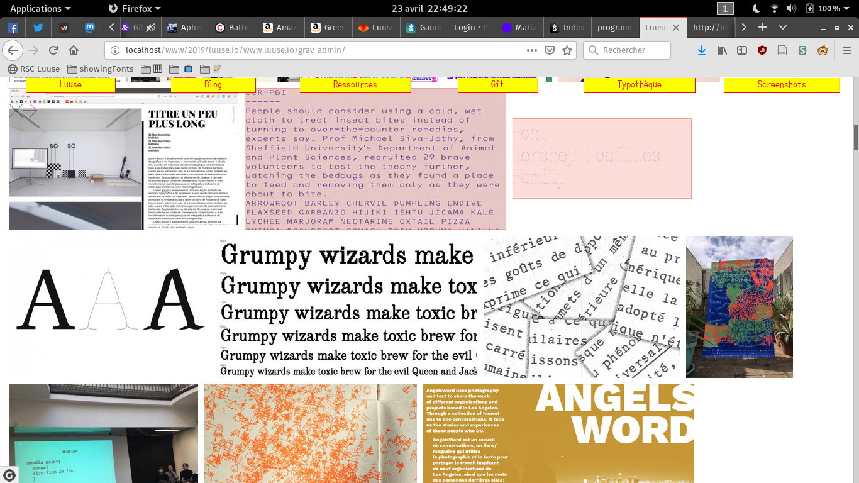Screen dimensions: 859x483
Task: Open the ANGELS WORD project thumbnail
Action: (558, 433)
